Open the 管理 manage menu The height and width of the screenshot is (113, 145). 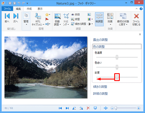click(26, 21)
